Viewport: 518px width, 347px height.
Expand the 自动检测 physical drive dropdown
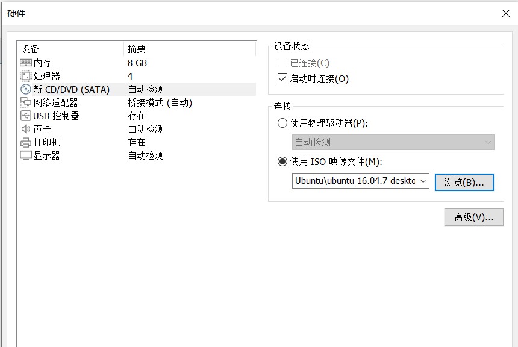[x=488, y=142]
